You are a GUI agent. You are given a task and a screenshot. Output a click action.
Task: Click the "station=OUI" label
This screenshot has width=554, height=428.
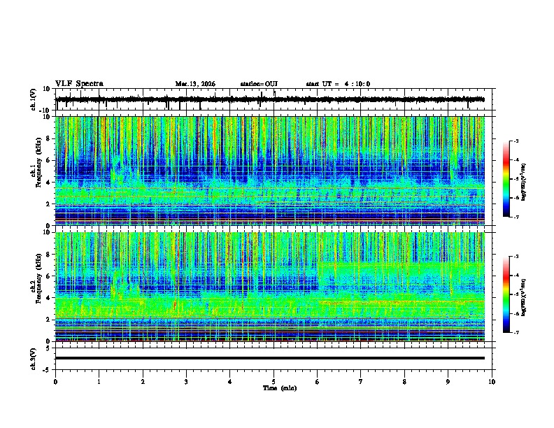(259, 84)
